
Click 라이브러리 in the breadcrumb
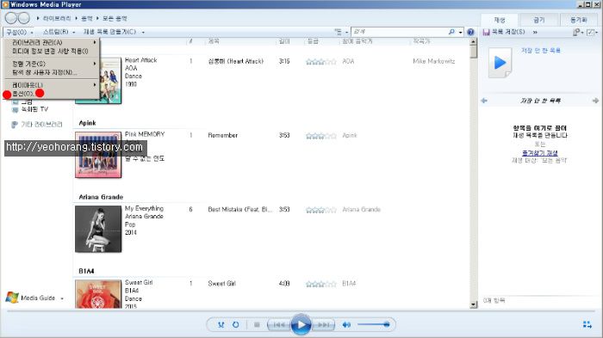(57, 18)
